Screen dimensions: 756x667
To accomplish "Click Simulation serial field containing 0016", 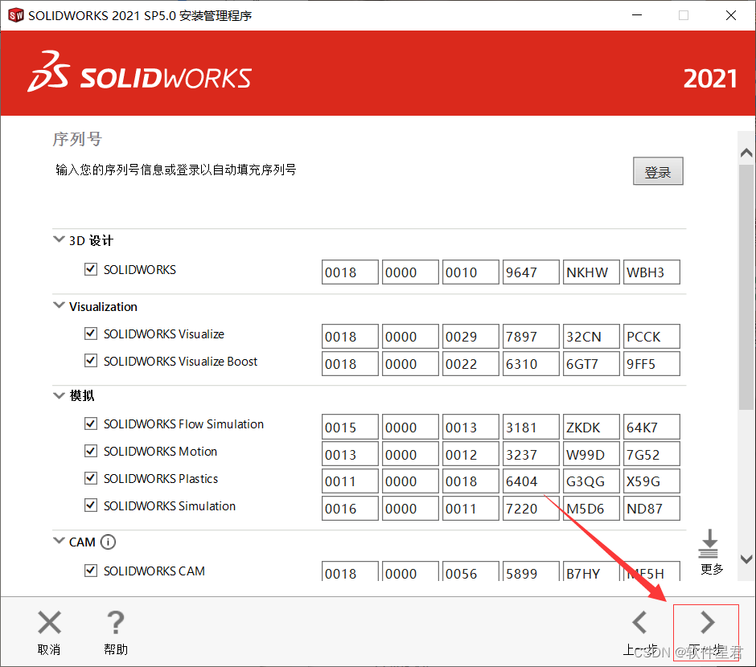I will click(350, 509).
